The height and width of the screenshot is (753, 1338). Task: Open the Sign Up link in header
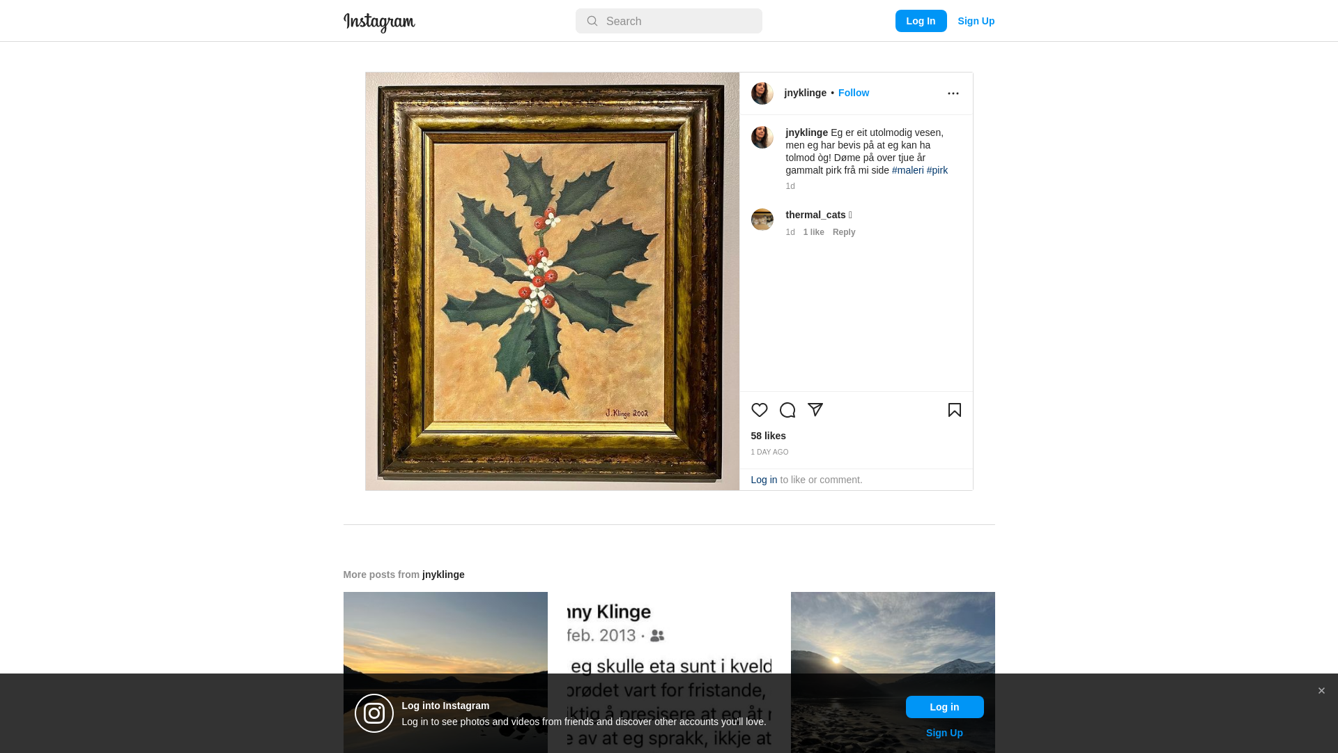976,21
